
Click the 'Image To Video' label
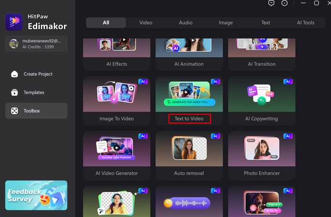(117, 118)
